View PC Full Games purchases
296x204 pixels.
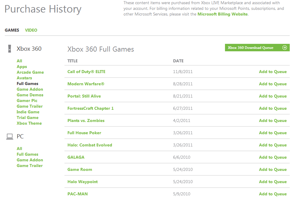pos(27,154)
